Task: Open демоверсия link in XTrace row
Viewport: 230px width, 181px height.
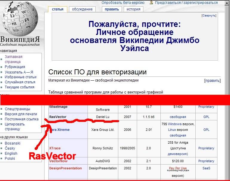Action: point(177,154)
